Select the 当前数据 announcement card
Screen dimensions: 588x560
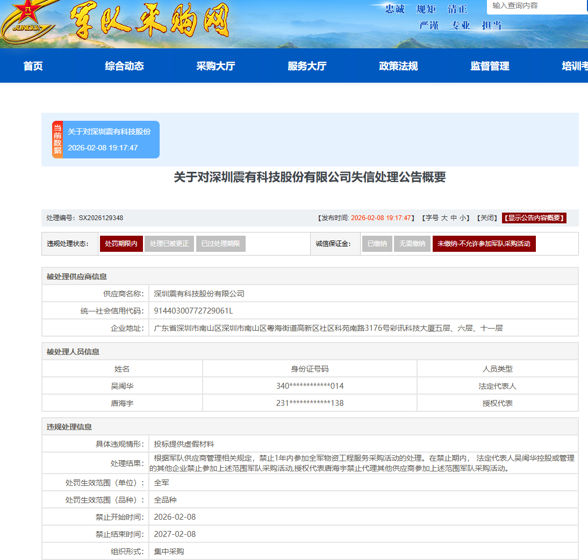point(106,140)
